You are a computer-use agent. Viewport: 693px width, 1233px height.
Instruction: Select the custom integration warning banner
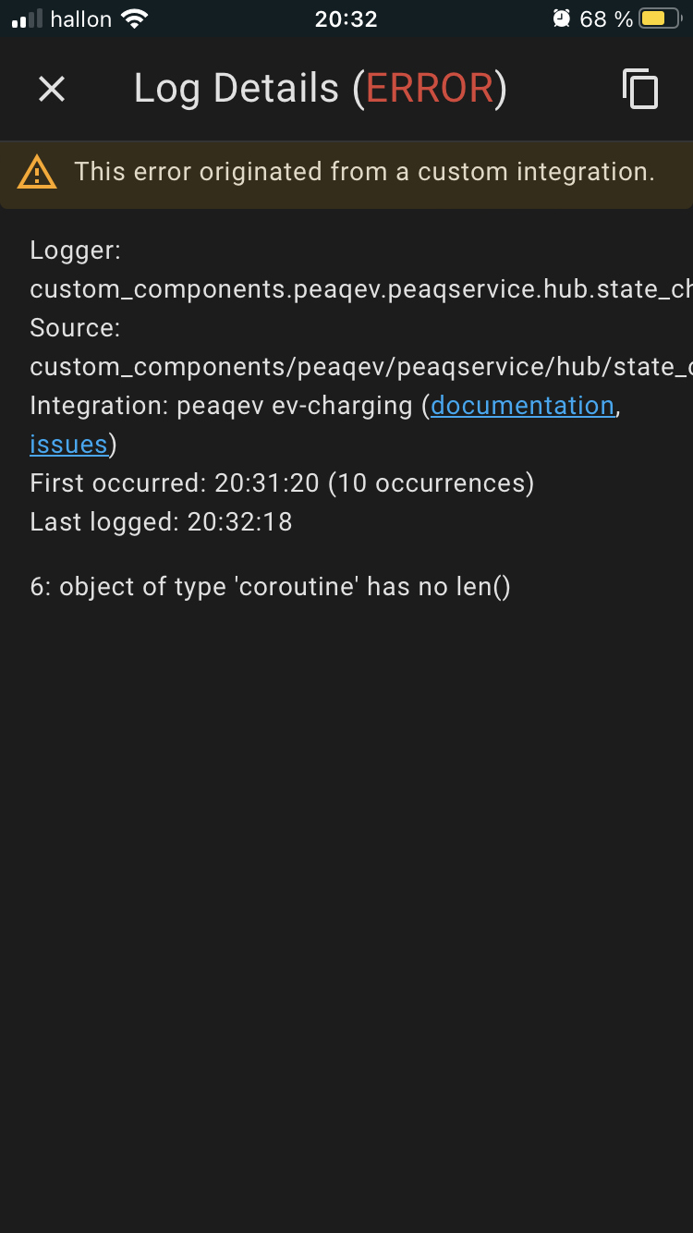click(x=346, y=172)
